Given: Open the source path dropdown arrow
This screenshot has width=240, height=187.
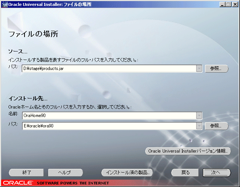Looking at the screenshot, I should click(199, 69).
